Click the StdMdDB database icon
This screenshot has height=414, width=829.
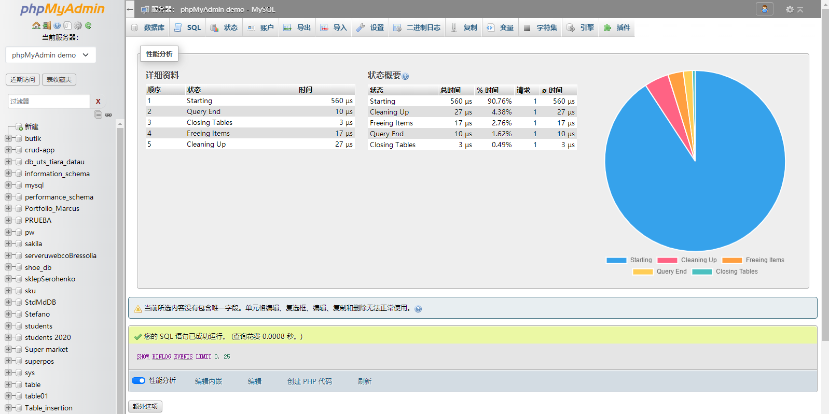tap(19, 302)
